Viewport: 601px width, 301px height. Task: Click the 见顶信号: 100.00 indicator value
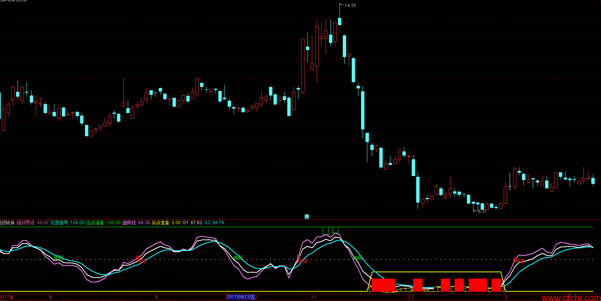click(67, 223)
